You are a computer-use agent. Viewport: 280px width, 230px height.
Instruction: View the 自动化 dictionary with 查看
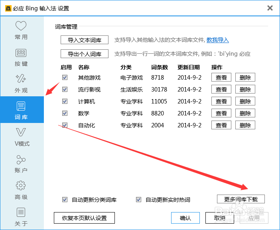(221, 125)
